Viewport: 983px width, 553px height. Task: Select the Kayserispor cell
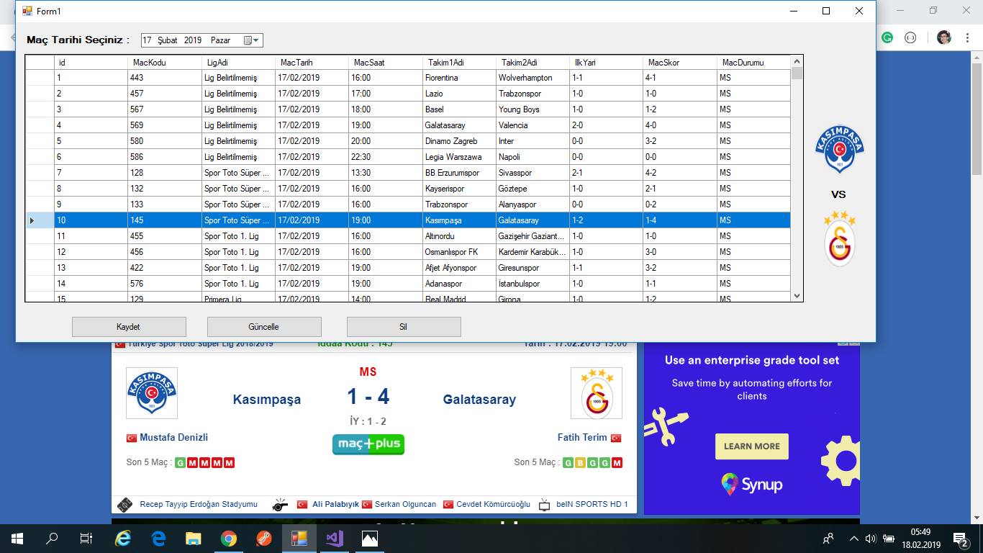459,189
